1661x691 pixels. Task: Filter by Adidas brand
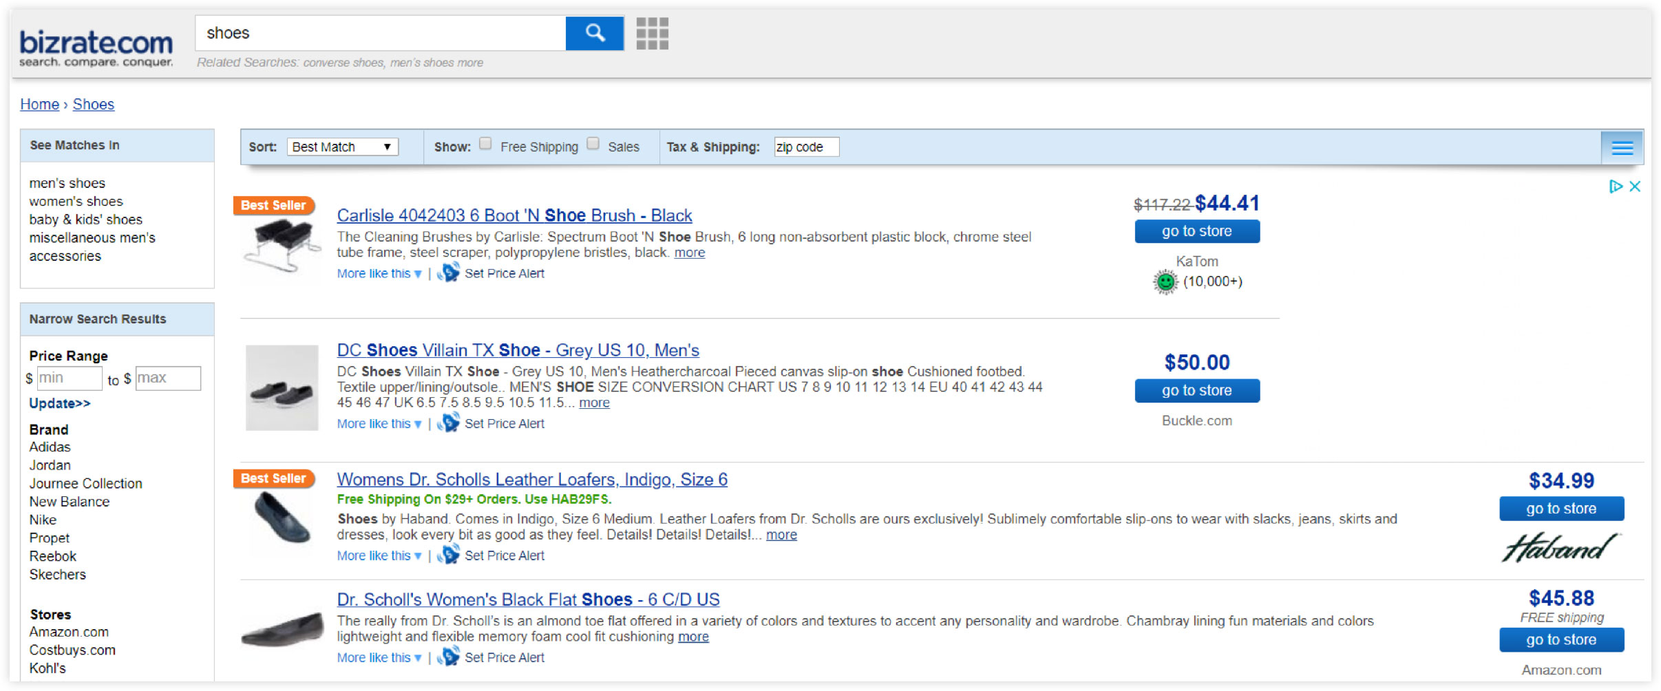tap(50, 447)
